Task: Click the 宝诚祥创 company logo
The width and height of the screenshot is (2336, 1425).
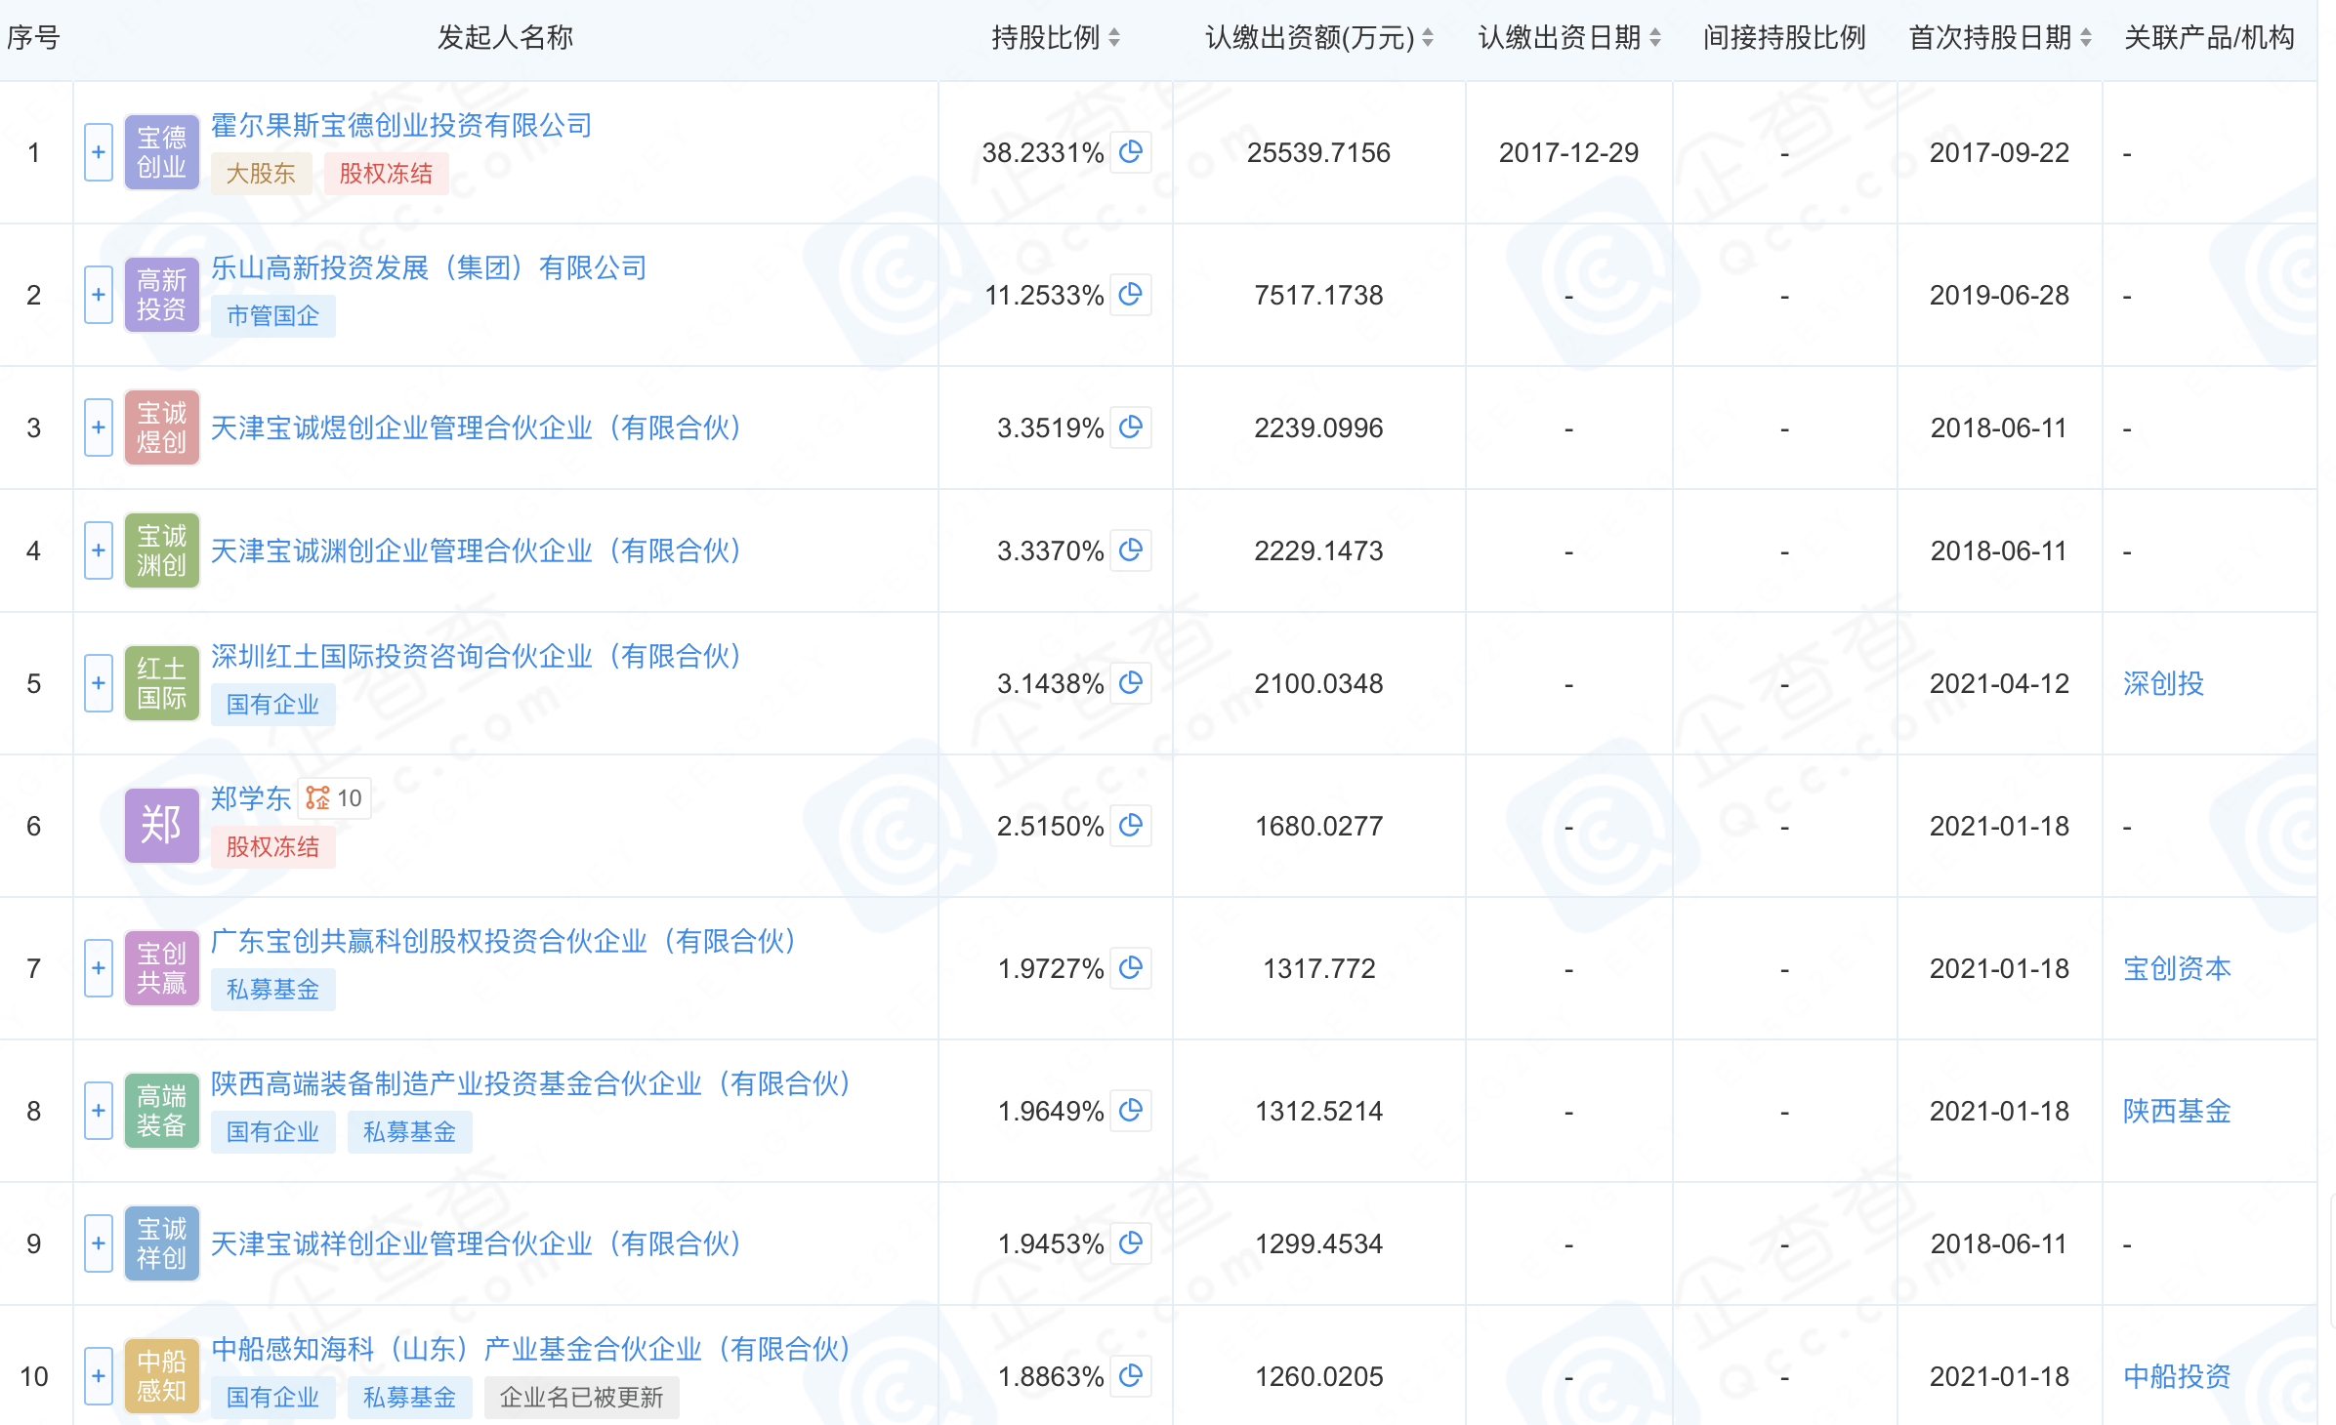Action: coord(162,1243)
